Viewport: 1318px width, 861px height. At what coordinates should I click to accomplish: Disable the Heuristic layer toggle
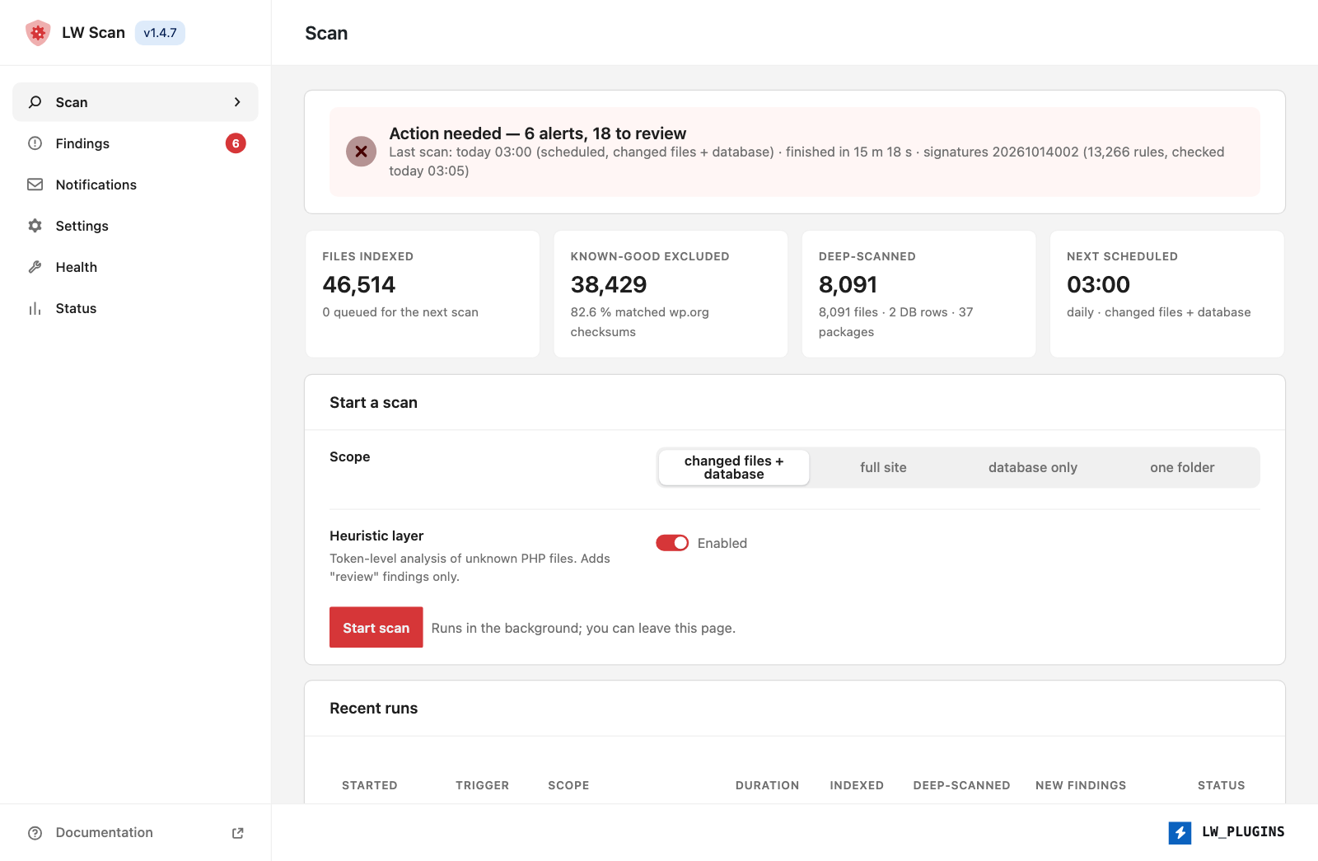coord(672,543)
